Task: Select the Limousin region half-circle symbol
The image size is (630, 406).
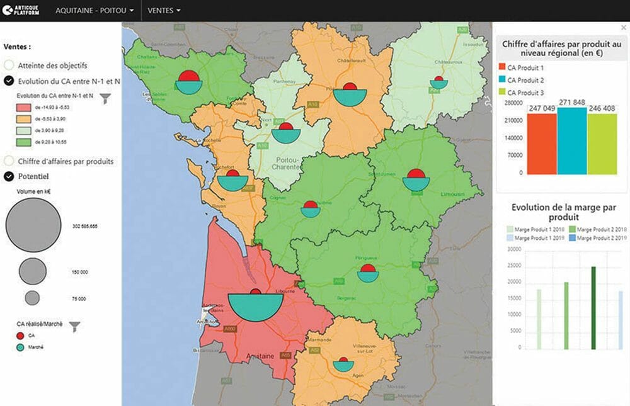Action: tap(415, 181)
